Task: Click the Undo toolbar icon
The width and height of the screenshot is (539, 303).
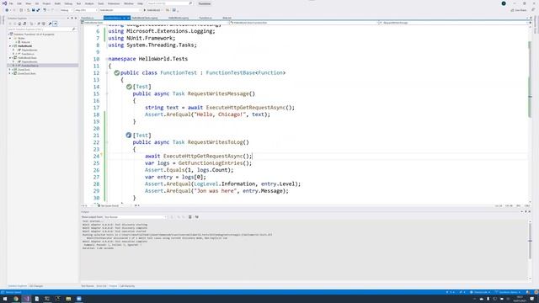Action: pyautogui.click(x=45, y=10)
